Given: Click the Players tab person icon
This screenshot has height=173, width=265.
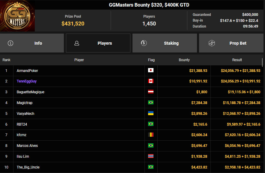Looking at the screenshot, I should (x=77, y=43).
